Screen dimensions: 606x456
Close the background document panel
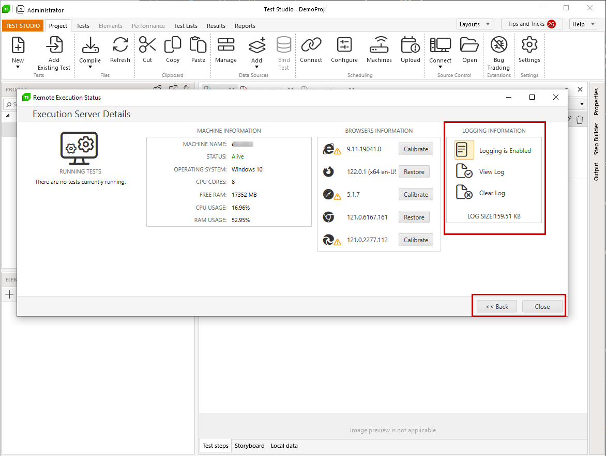[580, 89]
